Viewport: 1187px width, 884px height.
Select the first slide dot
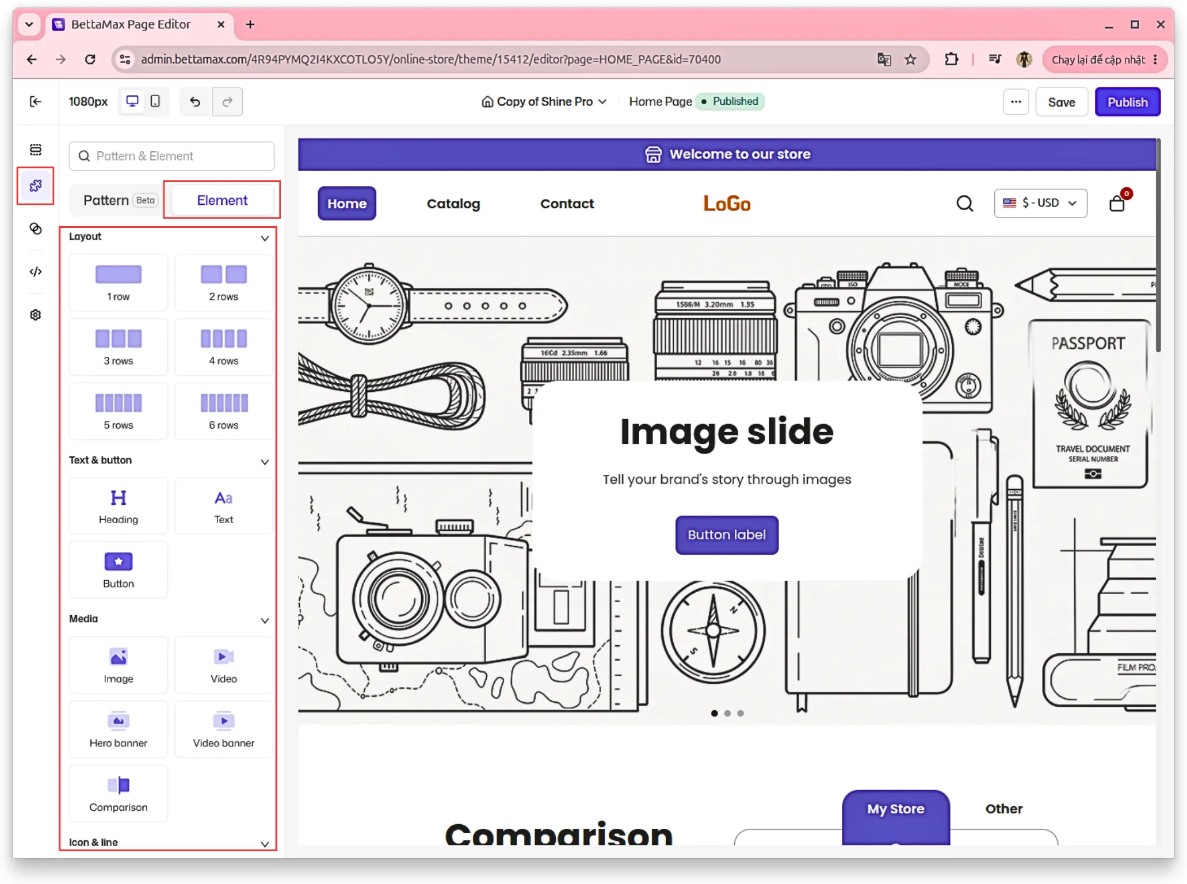[x=714, y=714]
